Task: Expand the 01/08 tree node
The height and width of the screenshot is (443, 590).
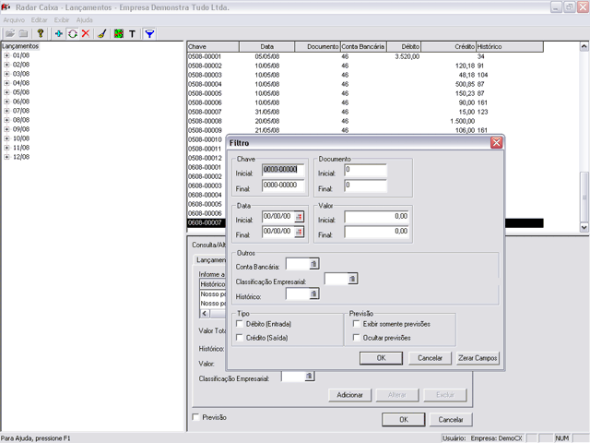Action: click(7, 55)
